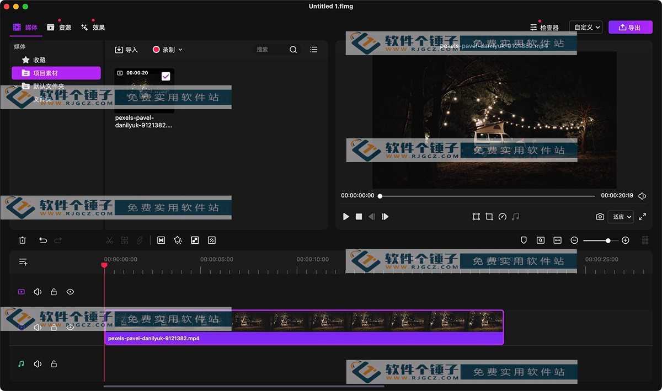
Task: Delete the selected clip with the trash icon
Action: tap(23, 240)
